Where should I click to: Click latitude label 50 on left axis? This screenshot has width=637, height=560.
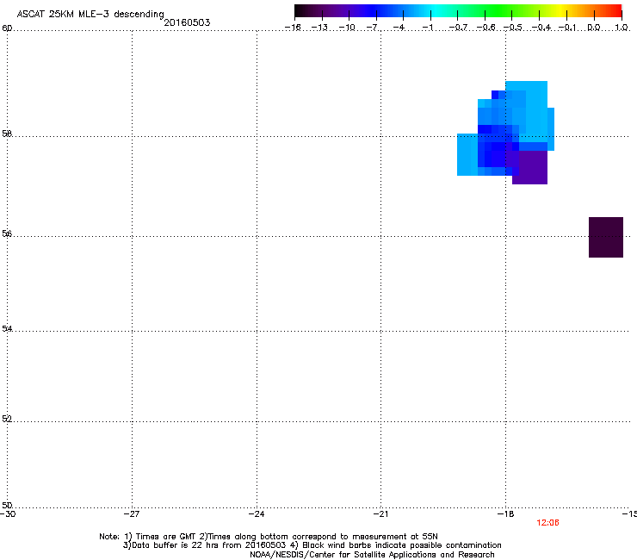pyautogui.click(x=7, y=505)
